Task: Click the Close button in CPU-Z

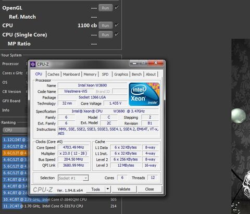Action: 149,189
